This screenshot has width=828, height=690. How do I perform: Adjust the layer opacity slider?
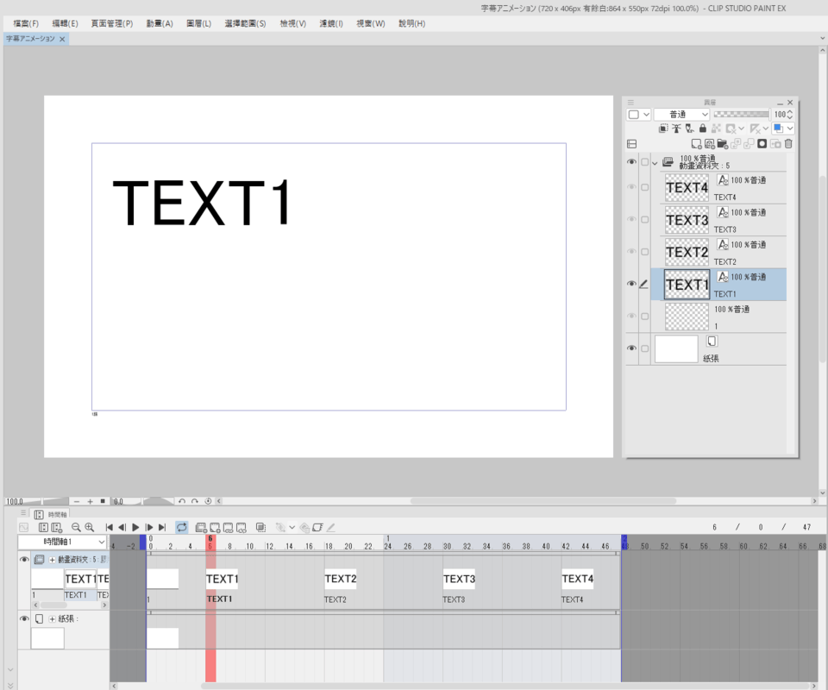point(741,114)
